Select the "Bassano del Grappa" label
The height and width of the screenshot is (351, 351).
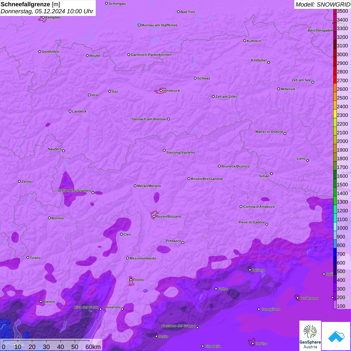coord(179,326)
